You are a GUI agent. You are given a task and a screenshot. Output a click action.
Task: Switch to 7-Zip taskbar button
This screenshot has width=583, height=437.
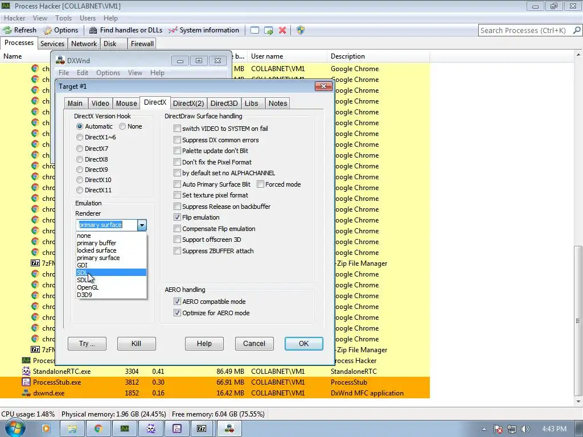tap(202, 428)
